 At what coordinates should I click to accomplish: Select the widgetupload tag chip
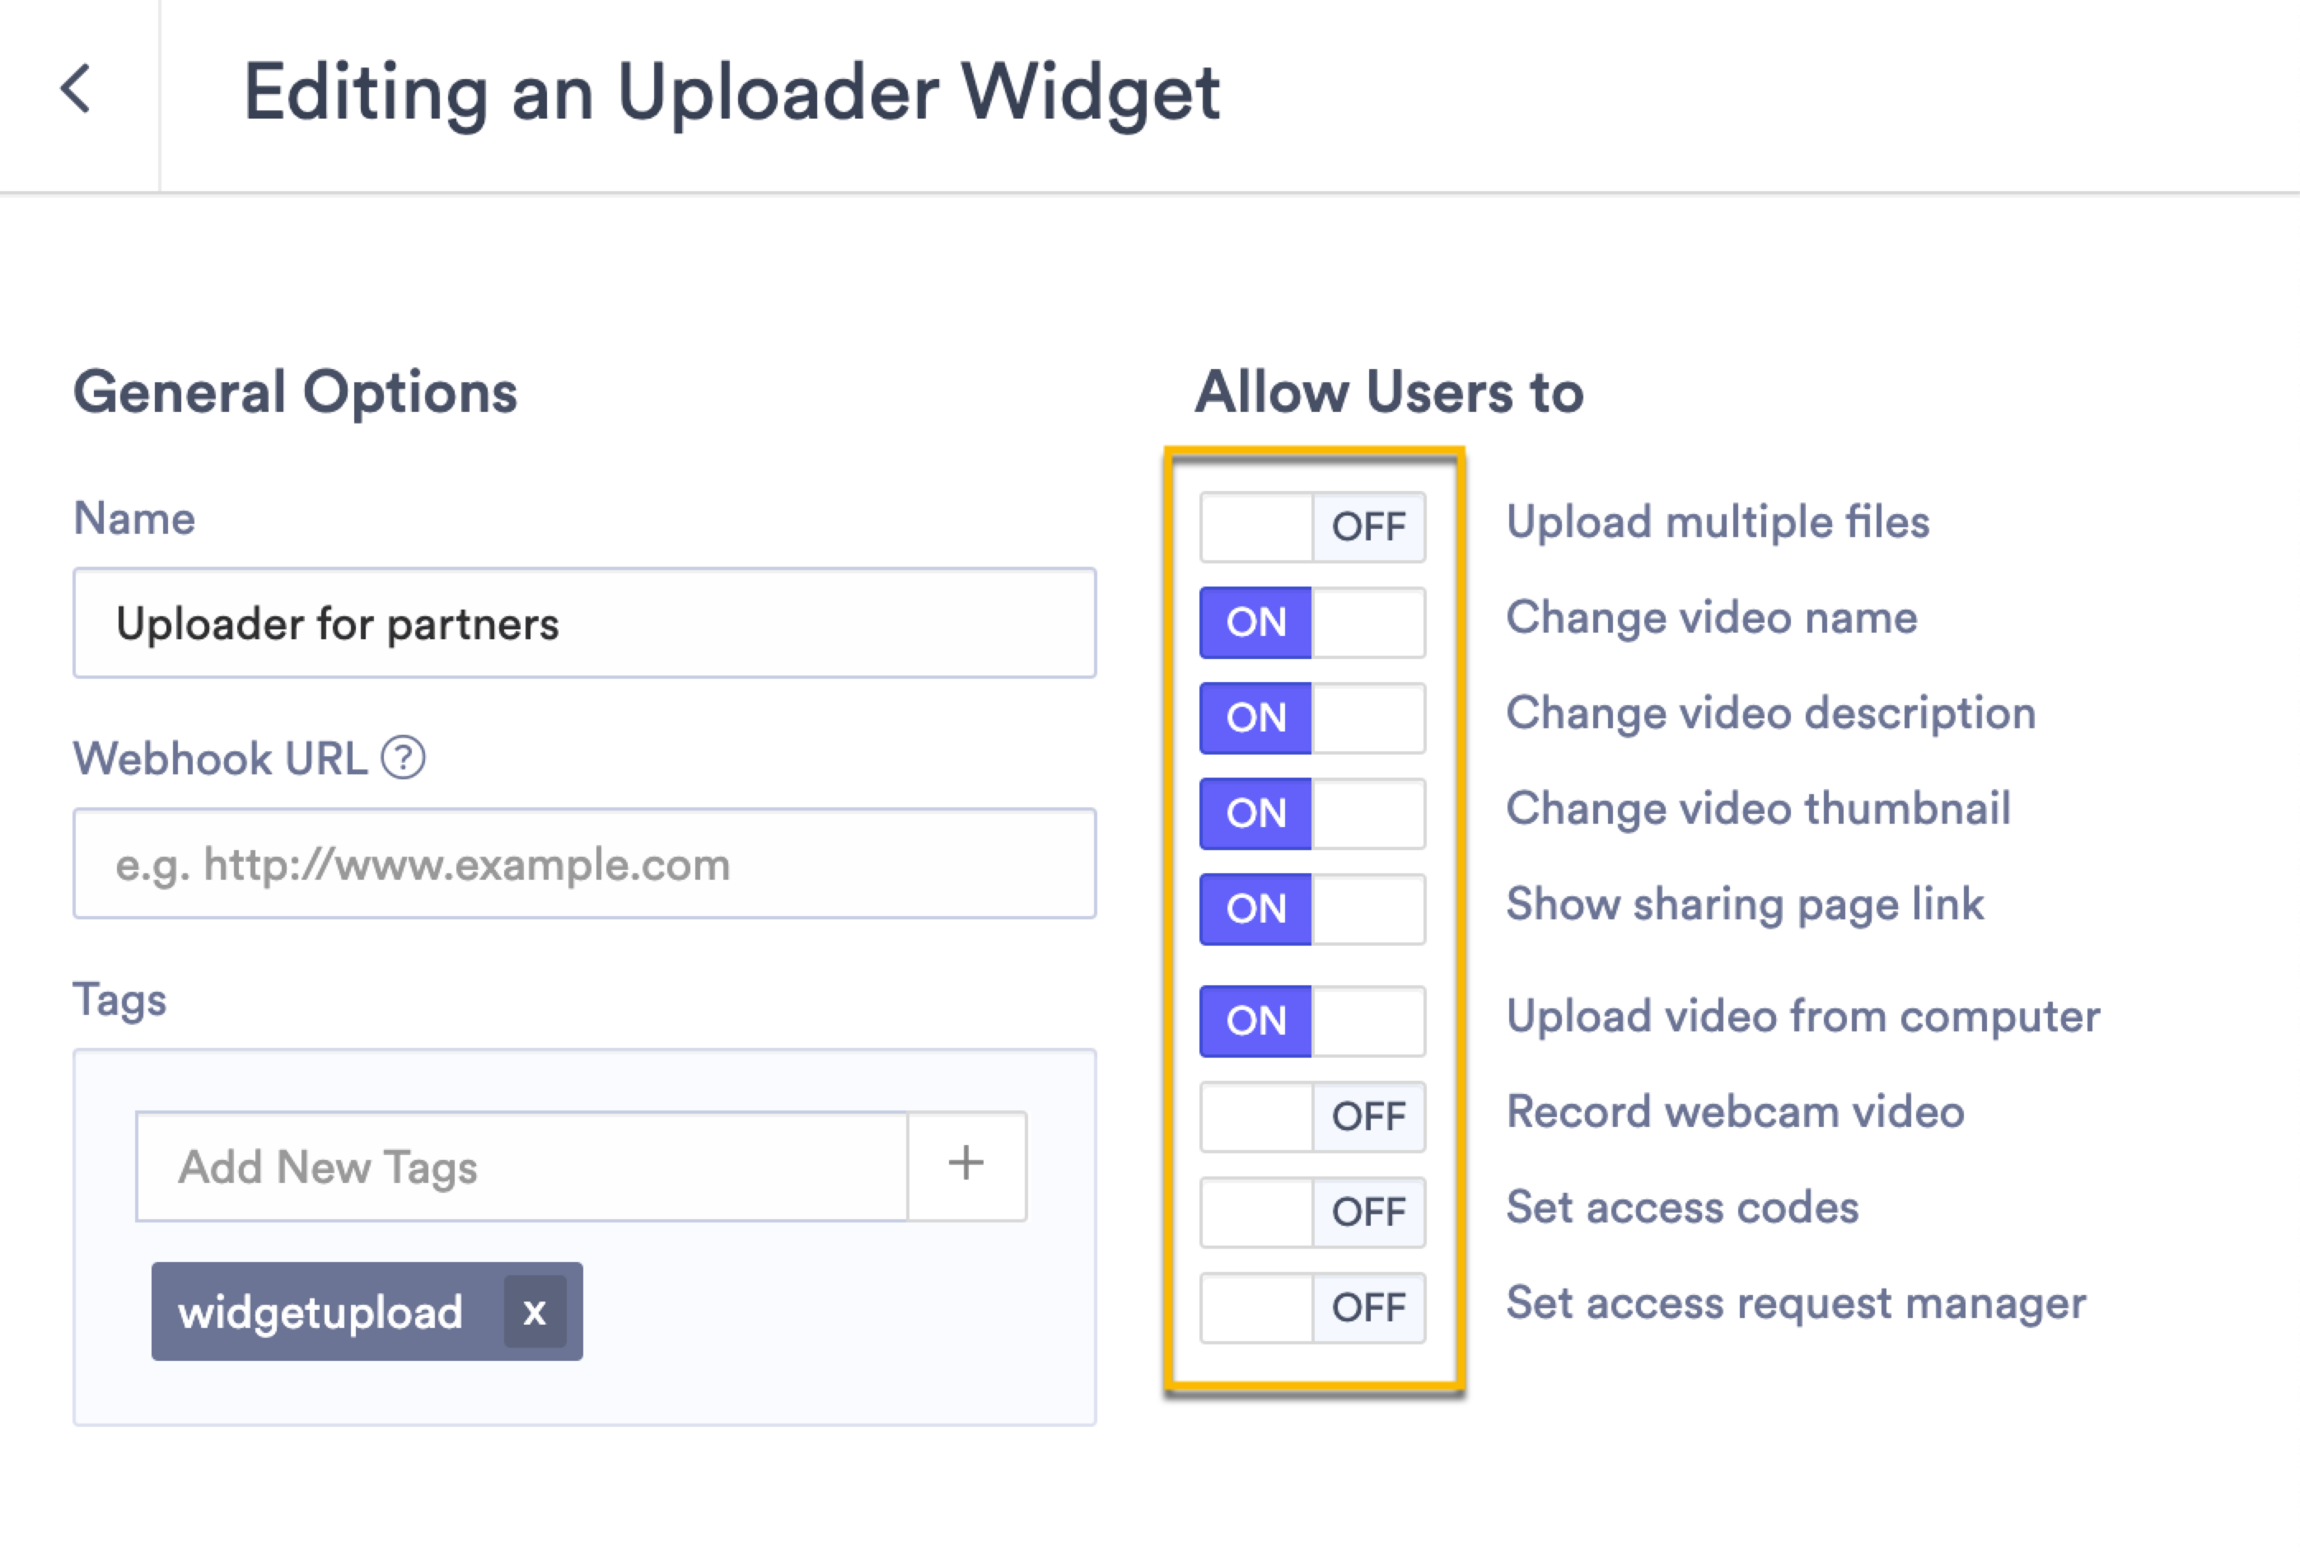tap(320, 1312)
